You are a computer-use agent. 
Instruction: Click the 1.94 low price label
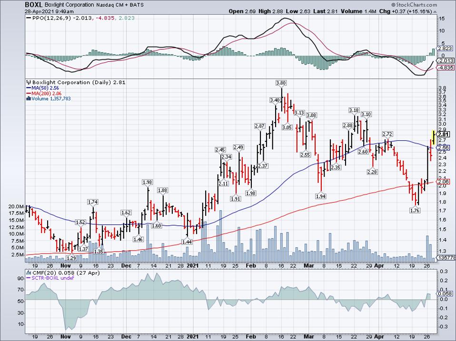320,196
